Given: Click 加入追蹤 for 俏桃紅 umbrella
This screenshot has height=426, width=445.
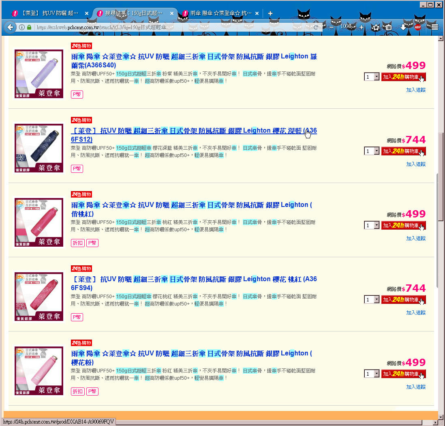Looking at the screenshot, I should pyautogui.click(x=416, y=239).
